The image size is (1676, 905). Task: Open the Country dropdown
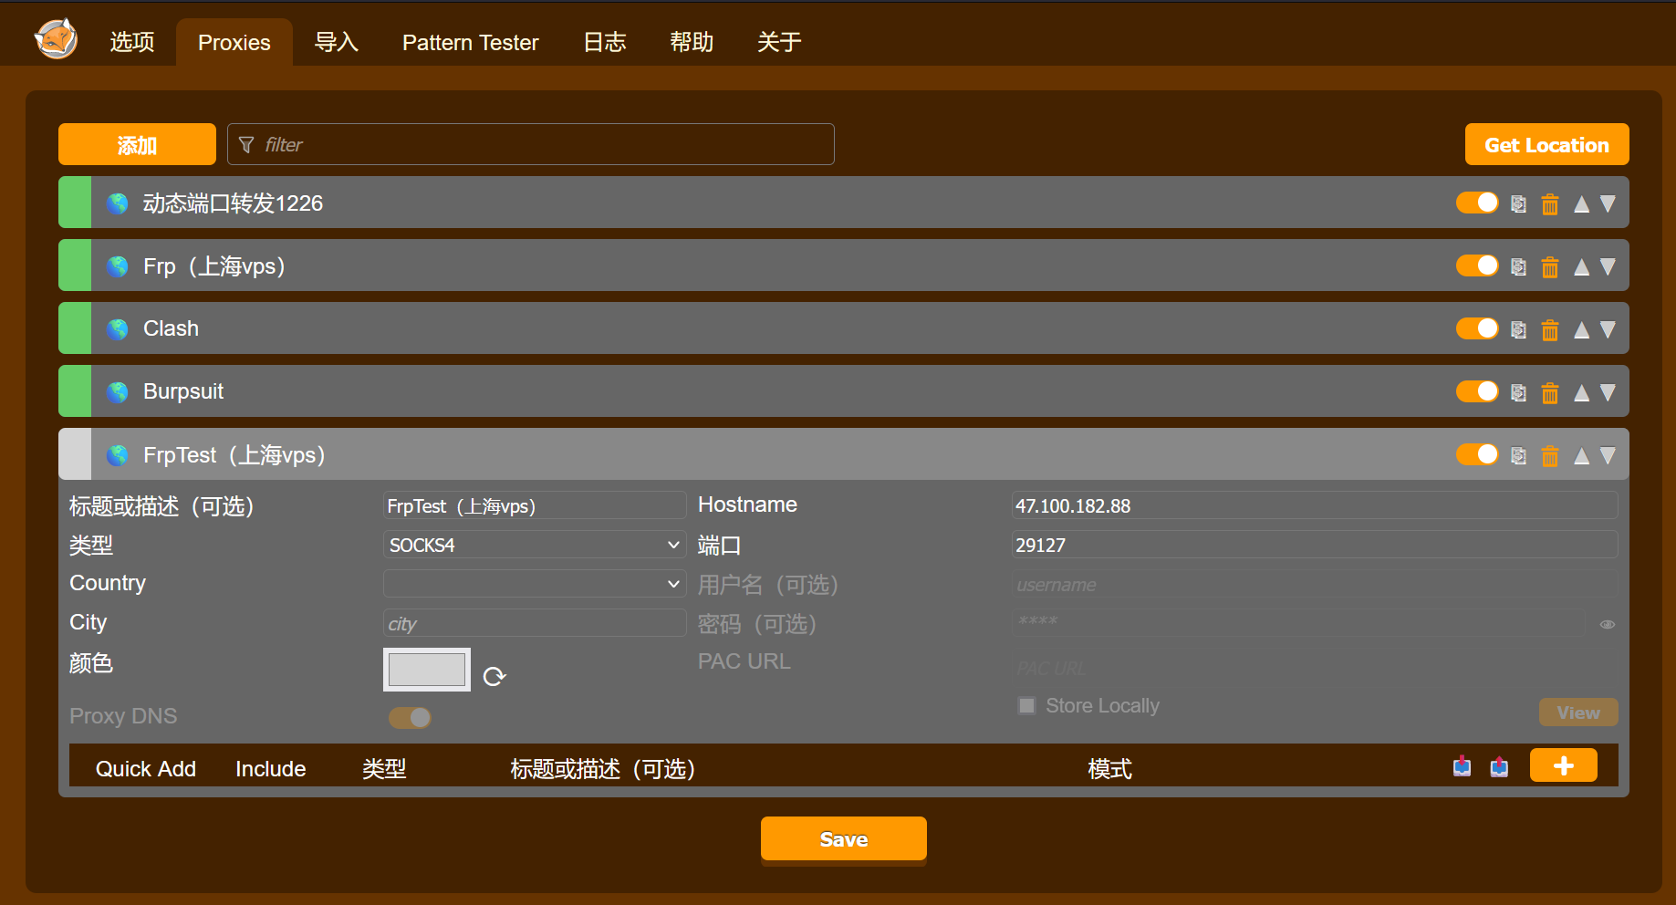(x=535, y=583)
